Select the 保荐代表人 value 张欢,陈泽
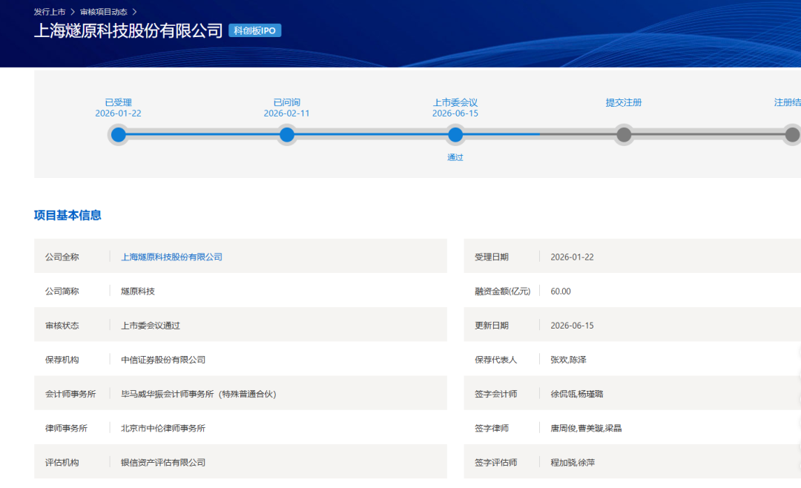The height and width of the screenshot is (488, 801). 569,360
